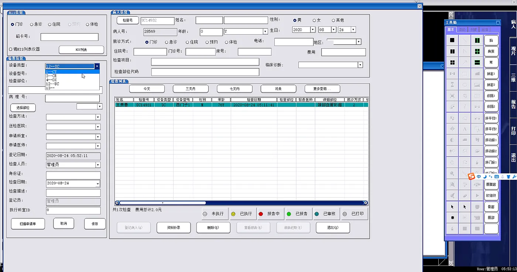Pick the arrow annotation tool in the toolbox
This screenshot has height=272, width=517.
pos(465,62)
